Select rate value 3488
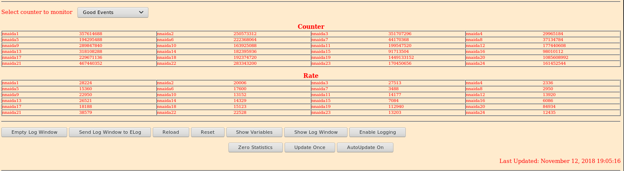 click(393, 89)
